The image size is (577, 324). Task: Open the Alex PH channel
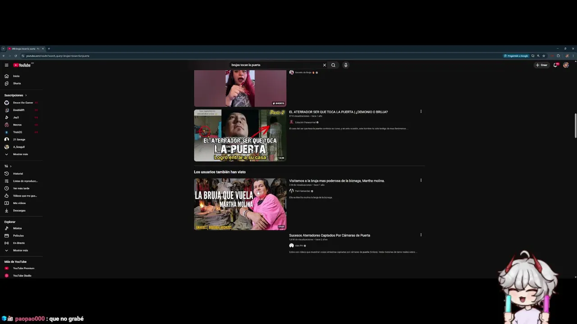point(299,246)
